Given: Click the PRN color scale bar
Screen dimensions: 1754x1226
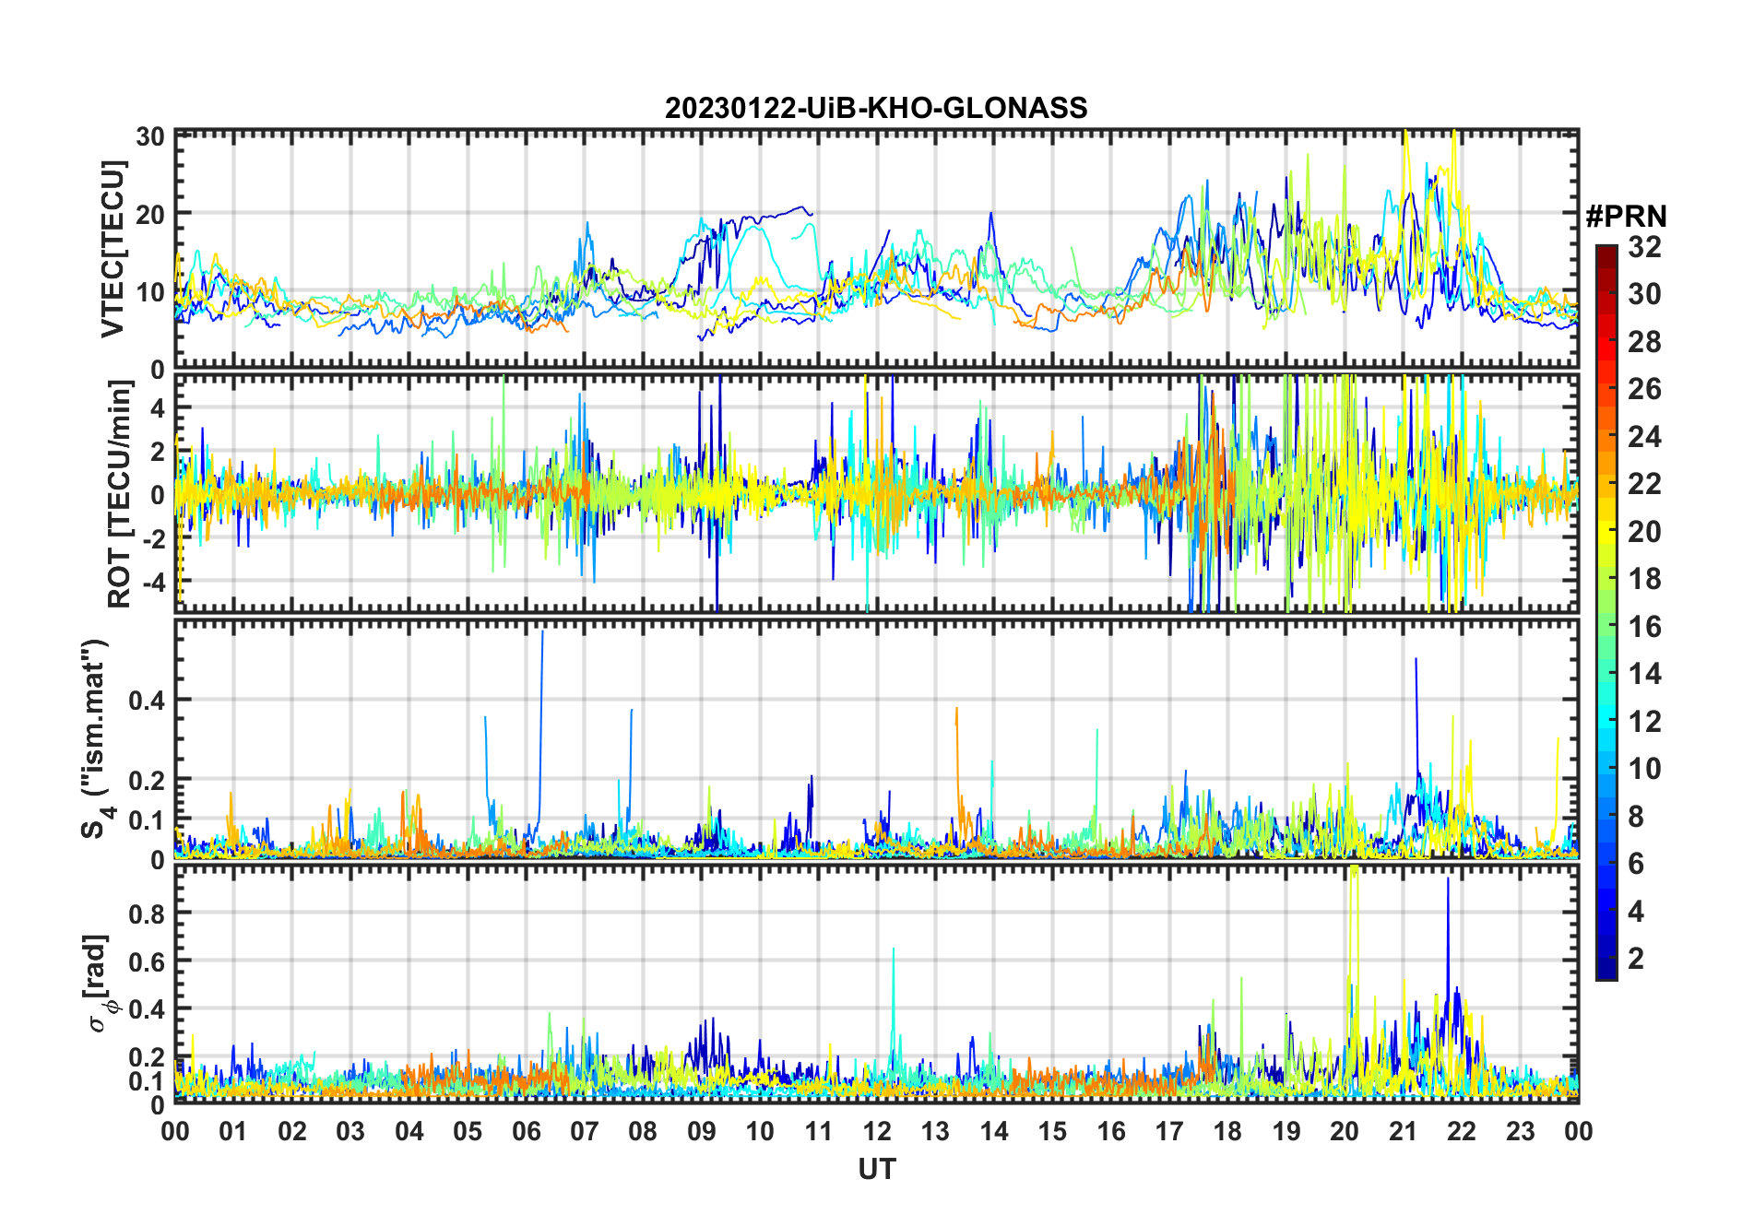Looking at the screenshot, I should (1606, 612).
